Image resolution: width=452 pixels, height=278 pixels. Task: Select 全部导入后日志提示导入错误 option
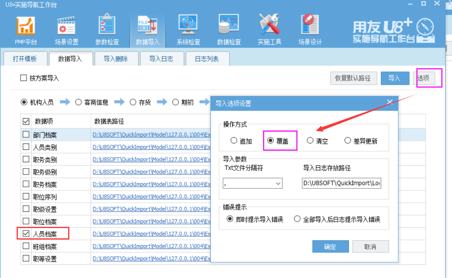point(297,219)
